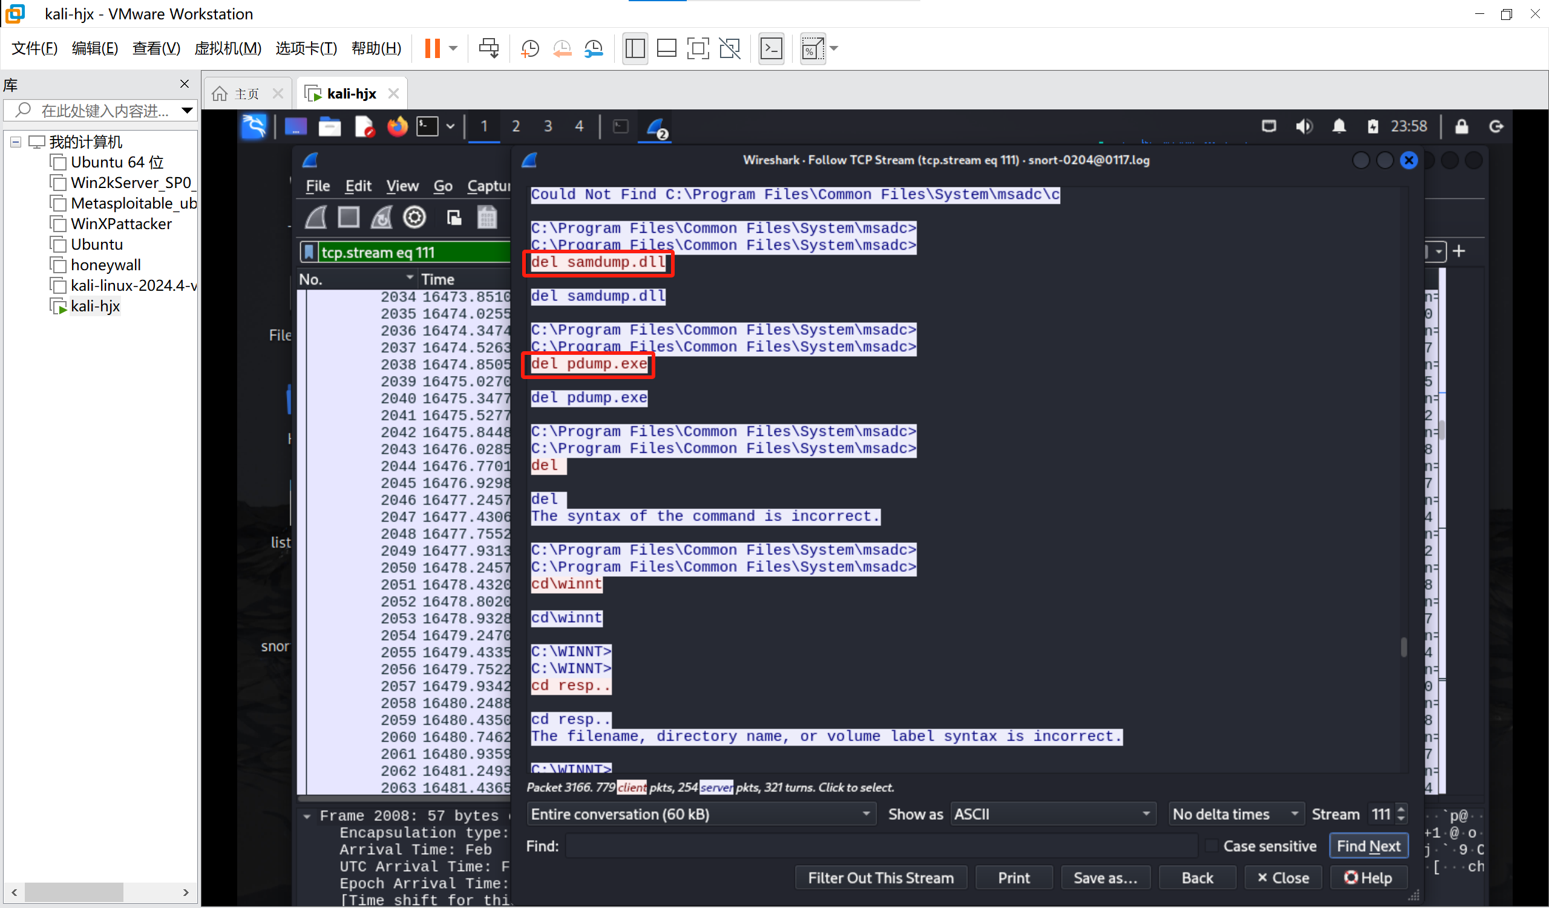
Task: Enable the Case sensitive checkbox
Action: pyautogui.click(x=1211, y=846)
